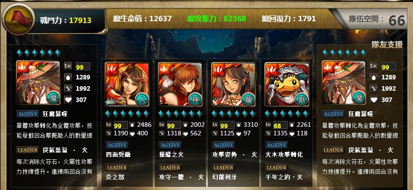Click the level field showing 68

(x=280, y=125)
